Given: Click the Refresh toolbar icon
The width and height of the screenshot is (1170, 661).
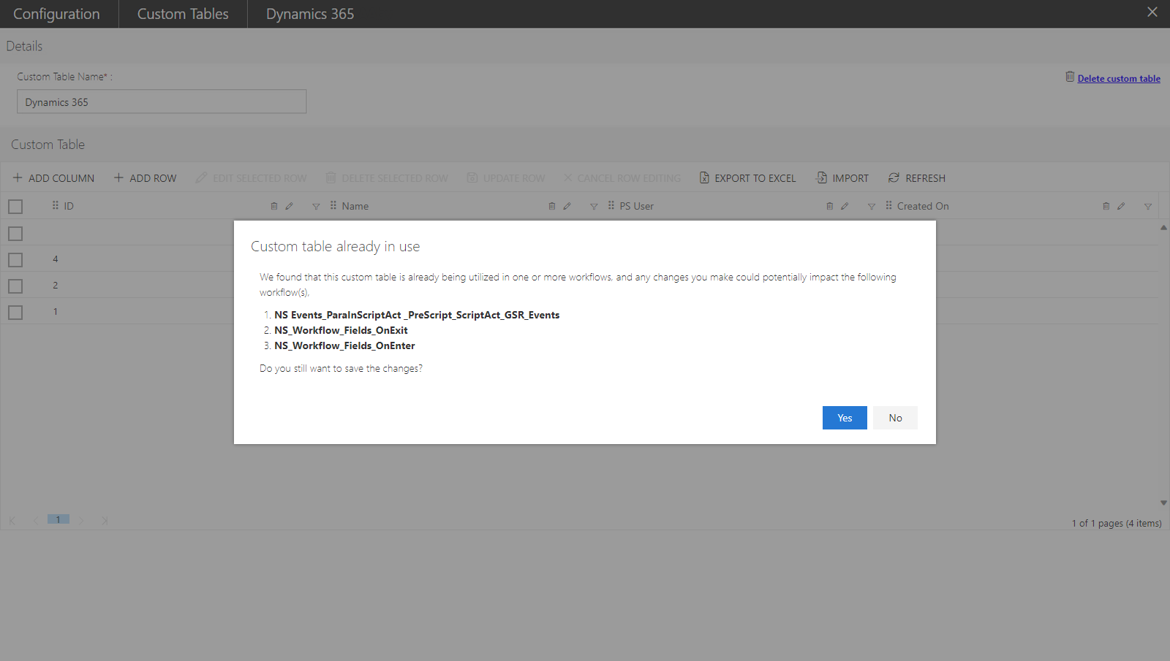Looking at the screenshot, I should coord(894,177).
